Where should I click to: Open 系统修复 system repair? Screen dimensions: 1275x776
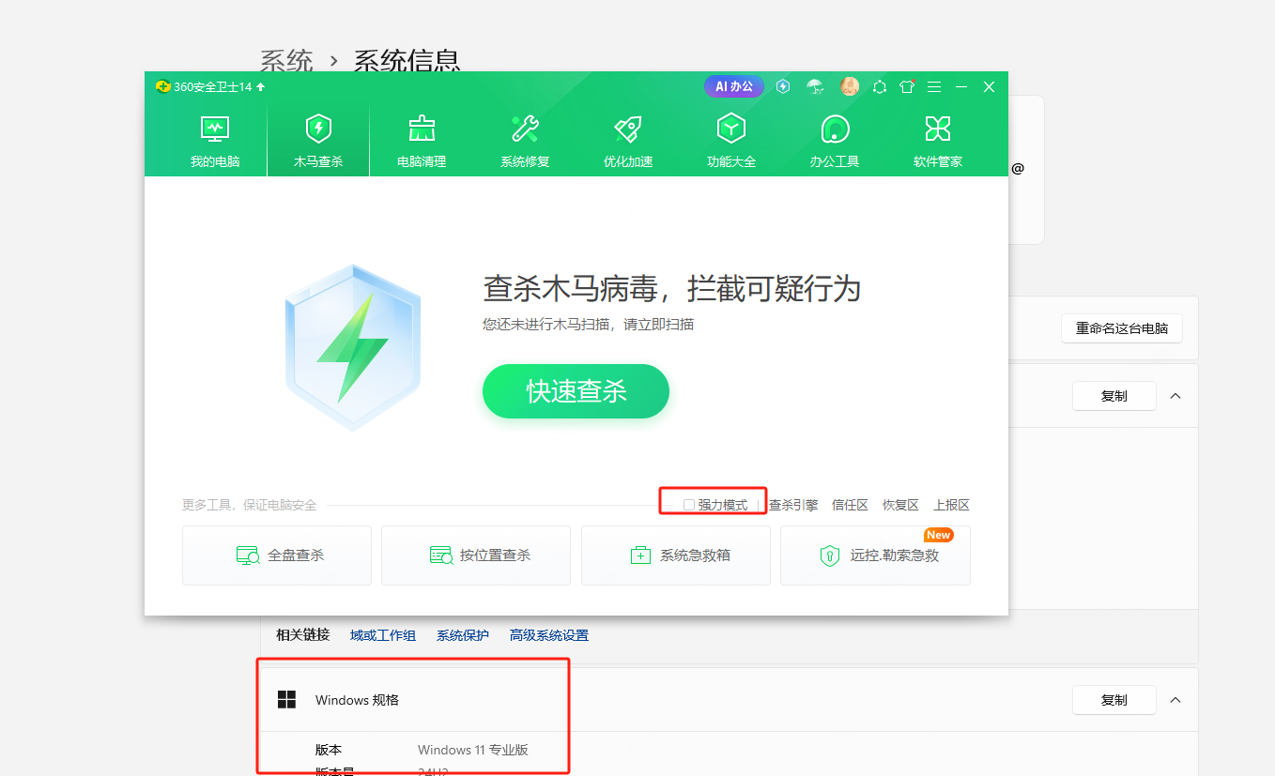[525, 141]
